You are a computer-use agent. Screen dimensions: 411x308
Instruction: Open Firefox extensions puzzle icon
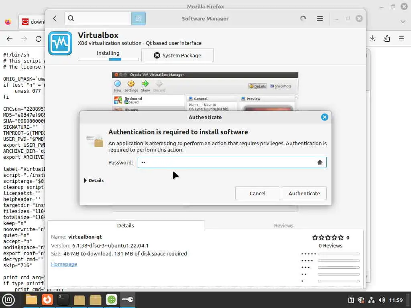387,39
